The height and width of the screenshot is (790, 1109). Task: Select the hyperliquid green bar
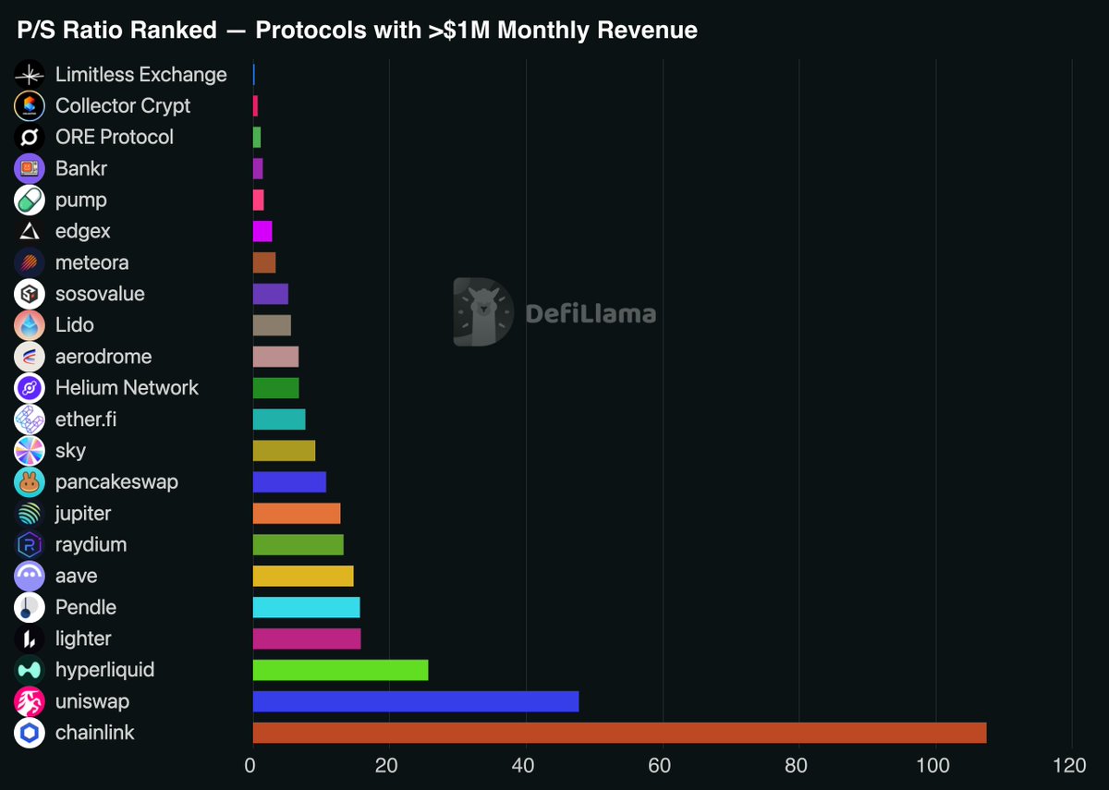[340, 670]
